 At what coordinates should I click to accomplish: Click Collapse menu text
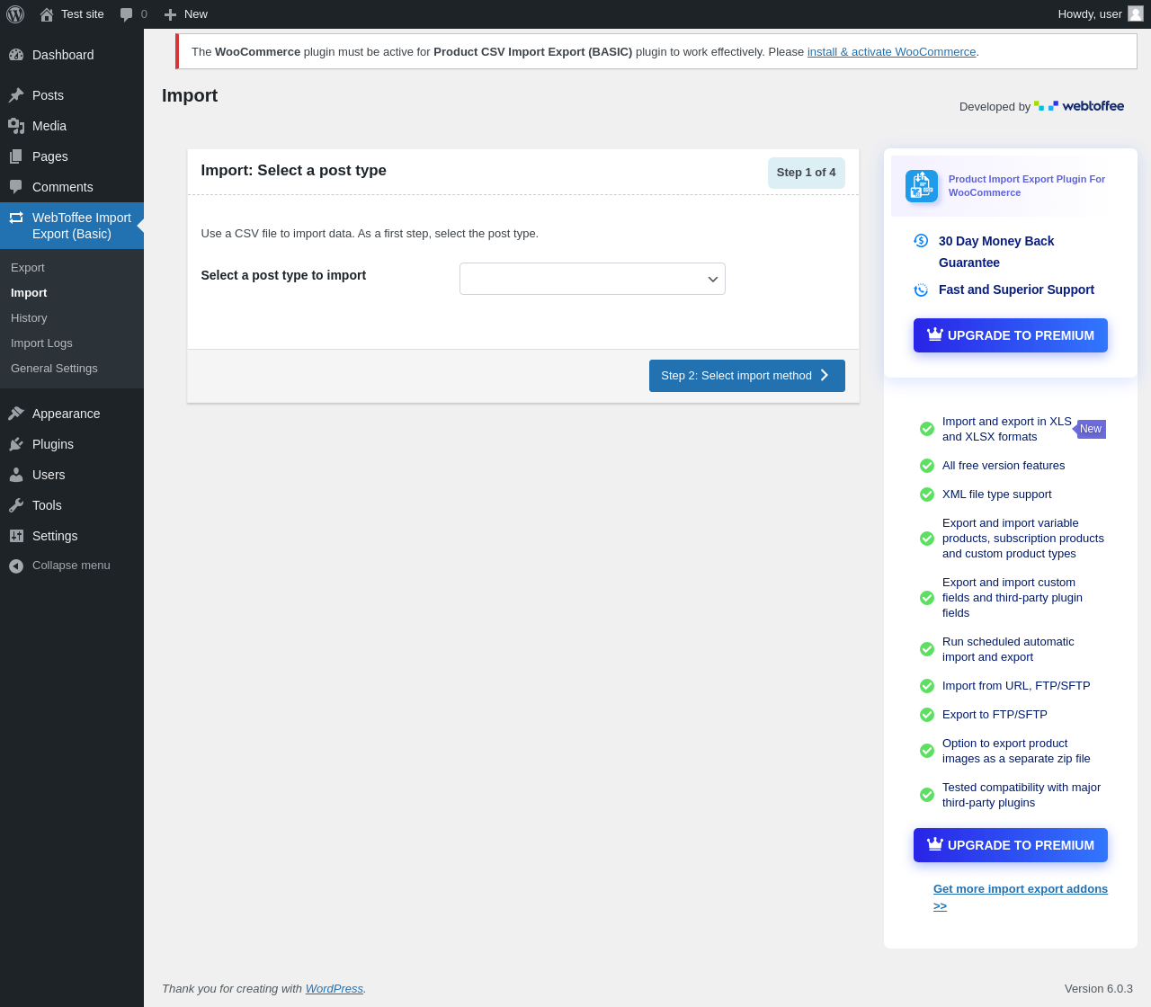(71, 566)
